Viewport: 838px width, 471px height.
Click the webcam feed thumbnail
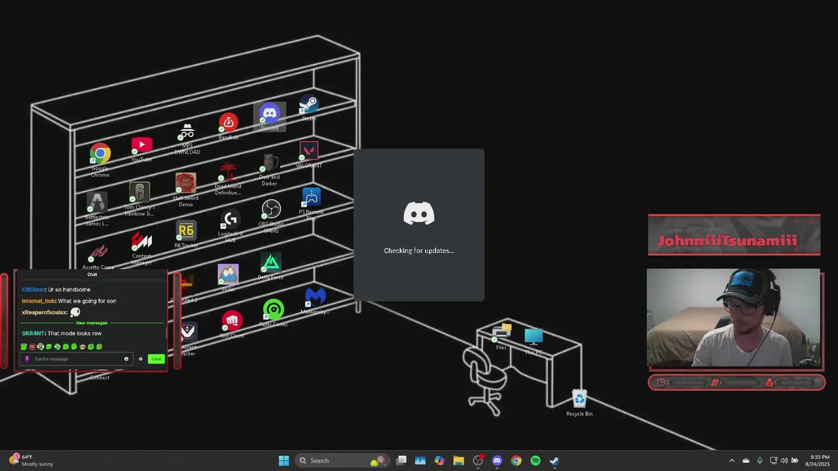click(733, 318)
